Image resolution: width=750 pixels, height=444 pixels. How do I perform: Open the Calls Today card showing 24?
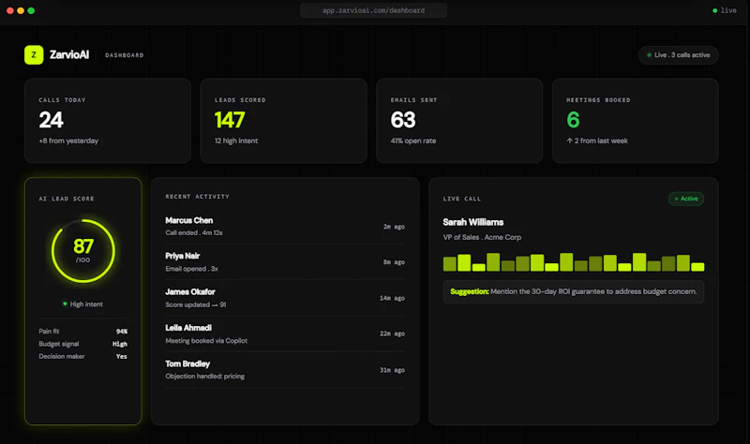tap(108, 121)
